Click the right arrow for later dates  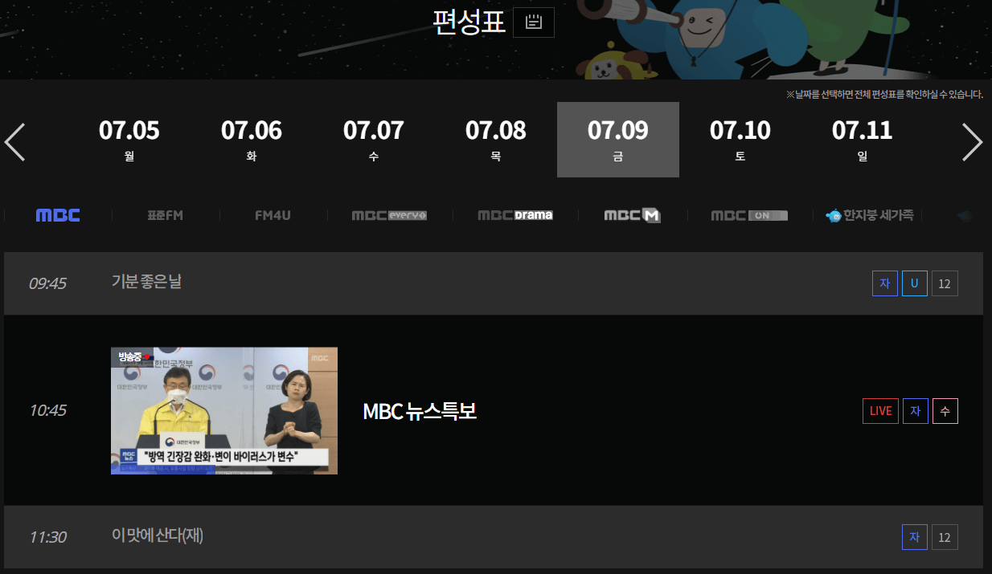pyautogui.click(x=974, y=142)
